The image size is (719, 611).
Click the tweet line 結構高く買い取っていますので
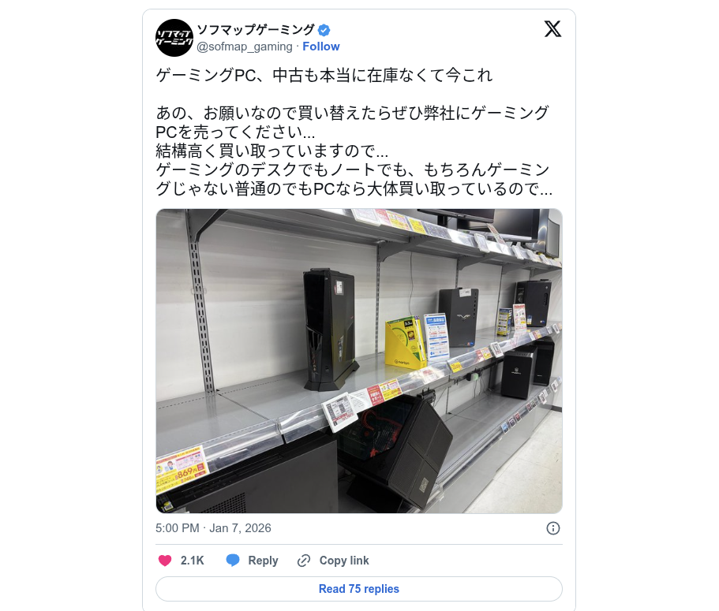[272, 151]
